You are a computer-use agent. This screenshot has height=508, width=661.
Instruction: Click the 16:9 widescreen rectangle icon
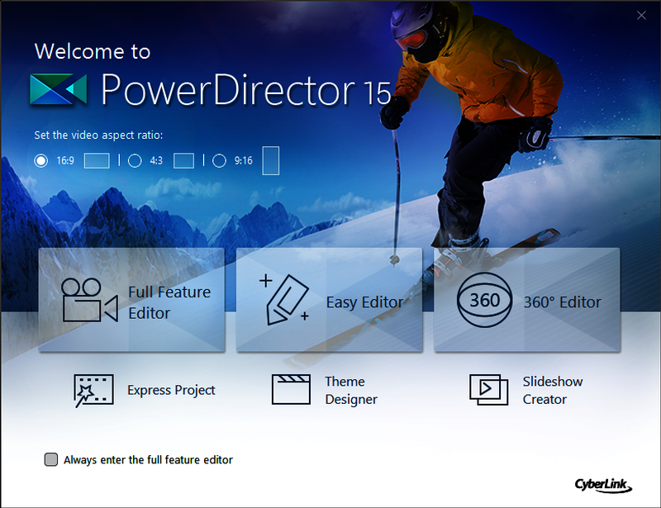(x=97, y=160)
